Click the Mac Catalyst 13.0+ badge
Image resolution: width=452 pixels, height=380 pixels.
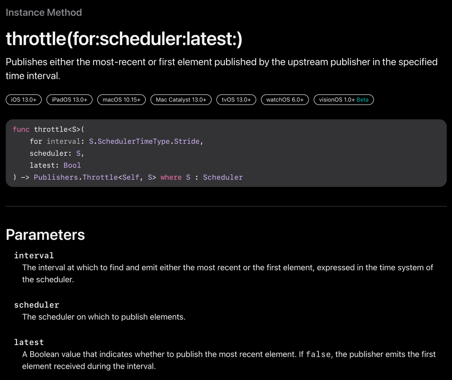181,100
